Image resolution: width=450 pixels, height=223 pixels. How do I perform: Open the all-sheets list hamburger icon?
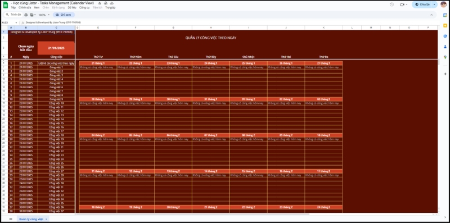coord(11,219)
